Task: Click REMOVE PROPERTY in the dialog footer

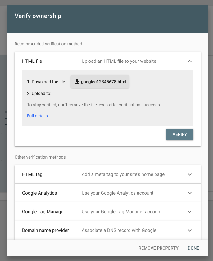Action: click(x=158, y=248)
